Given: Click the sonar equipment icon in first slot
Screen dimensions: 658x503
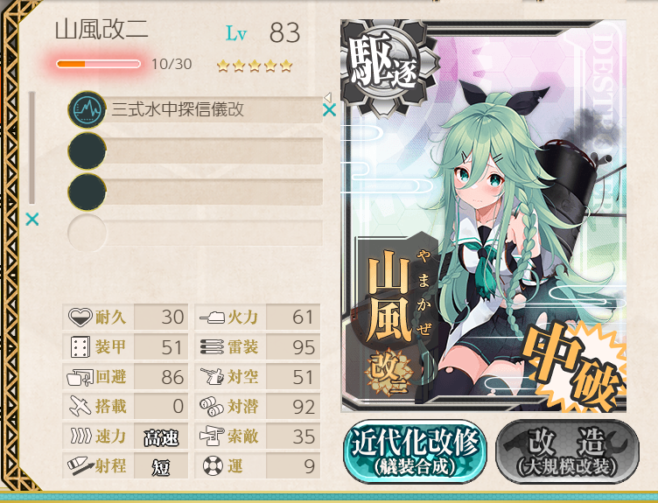Looking at the screenshot, I should (87, 110).
